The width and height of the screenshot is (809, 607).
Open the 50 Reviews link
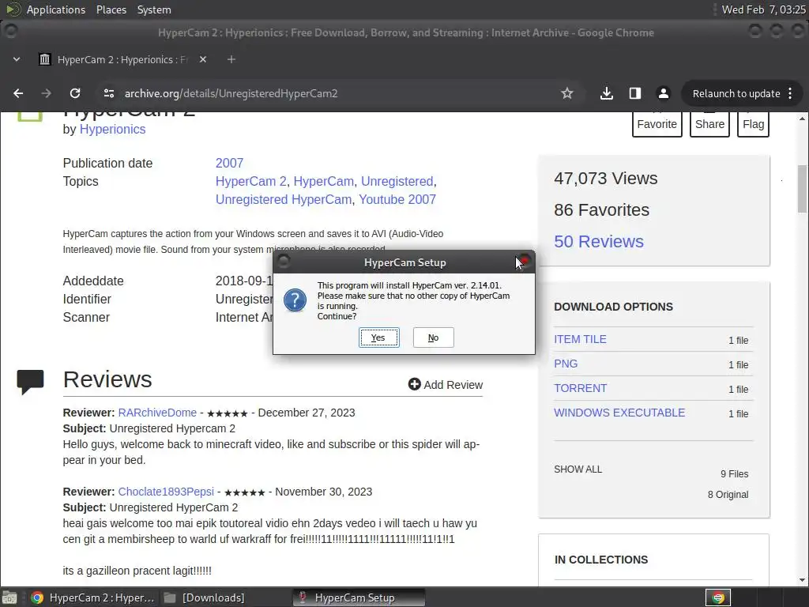[x=599, y=242]
